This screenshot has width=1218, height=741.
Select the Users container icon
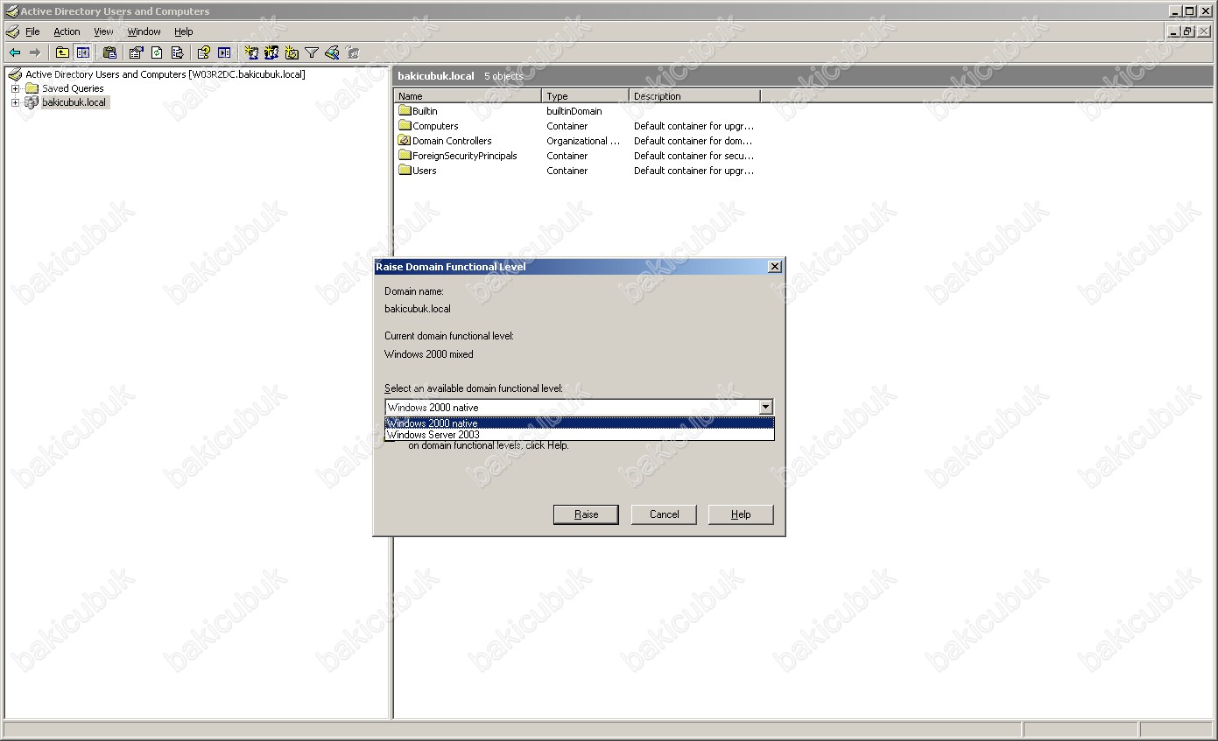pyautogui.click(x=405, y=171)
